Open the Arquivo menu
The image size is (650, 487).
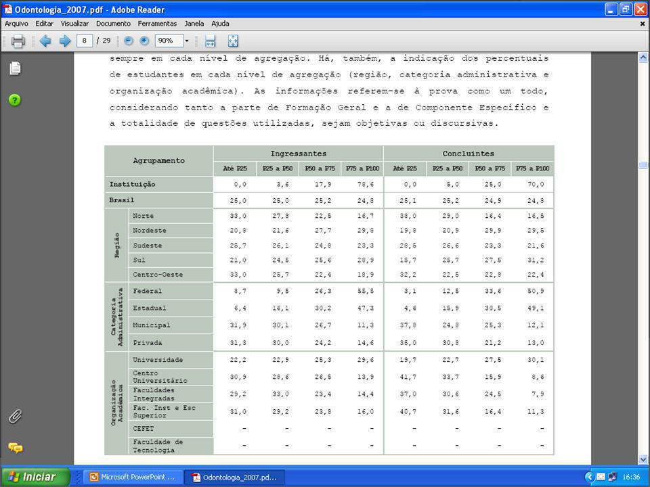click(16, 24)
